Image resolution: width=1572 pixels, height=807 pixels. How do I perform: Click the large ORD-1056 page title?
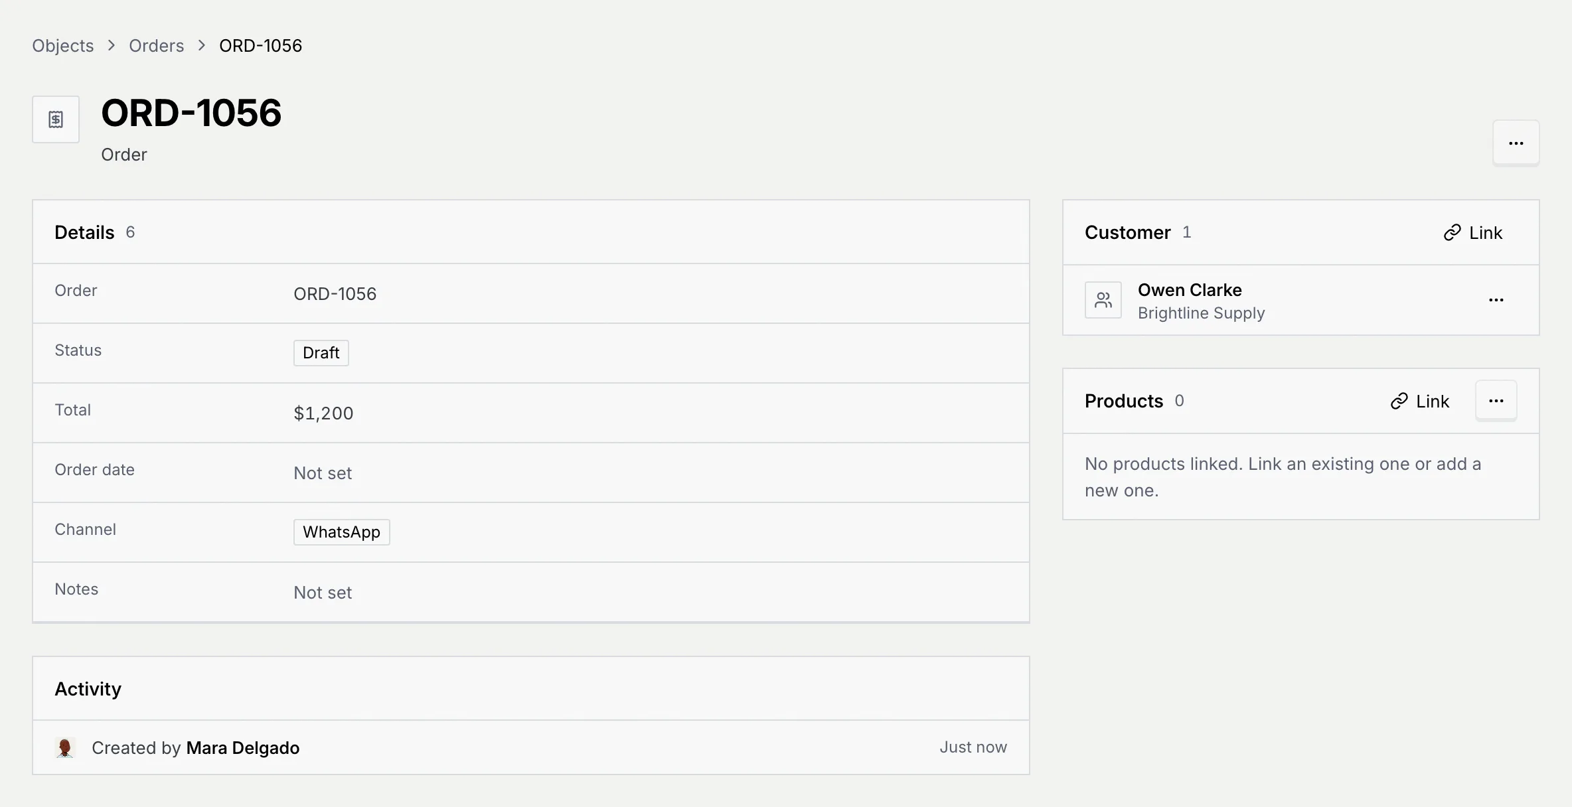(x=191, y=113)
